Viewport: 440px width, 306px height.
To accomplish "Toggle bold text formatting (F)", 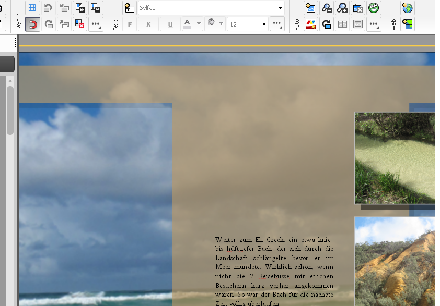I will [x=130, y=24].
